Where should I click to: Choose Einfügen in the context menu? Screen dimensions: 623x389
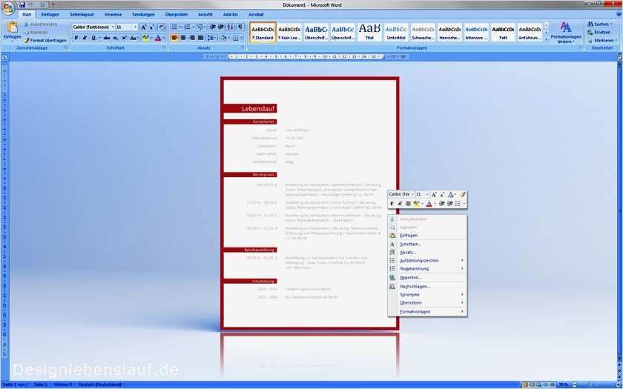(x=427, y=236)
